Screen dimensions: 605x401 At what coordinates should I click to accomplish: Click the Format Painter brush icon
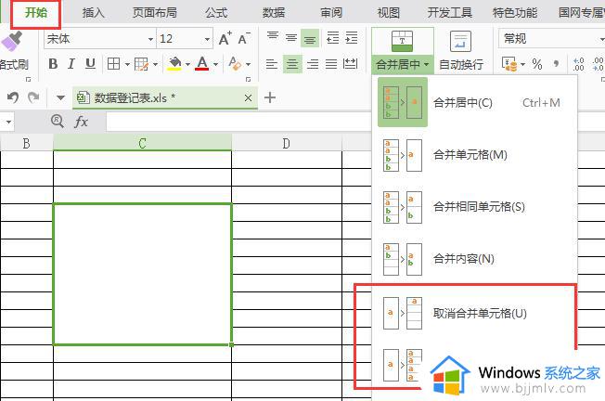point(11,41)
